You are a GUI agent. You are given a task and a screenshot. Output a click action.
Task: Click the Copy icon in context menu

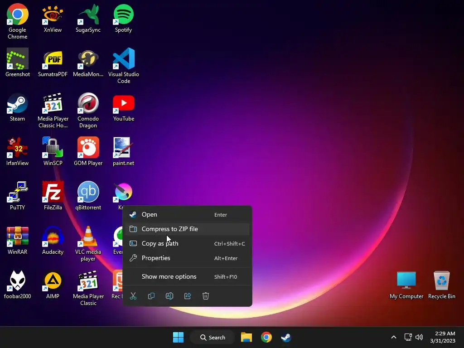(x=151, y=296)
